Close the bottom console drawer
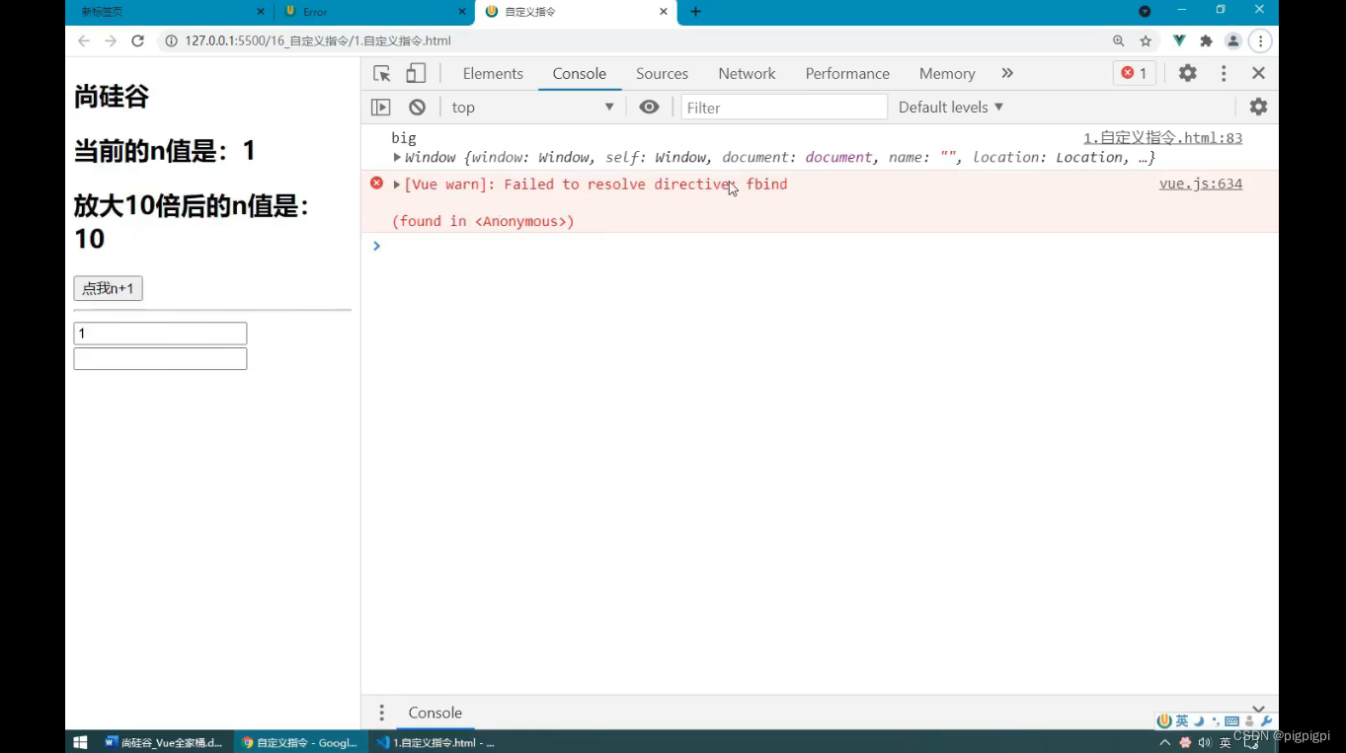 [1258, 708]
